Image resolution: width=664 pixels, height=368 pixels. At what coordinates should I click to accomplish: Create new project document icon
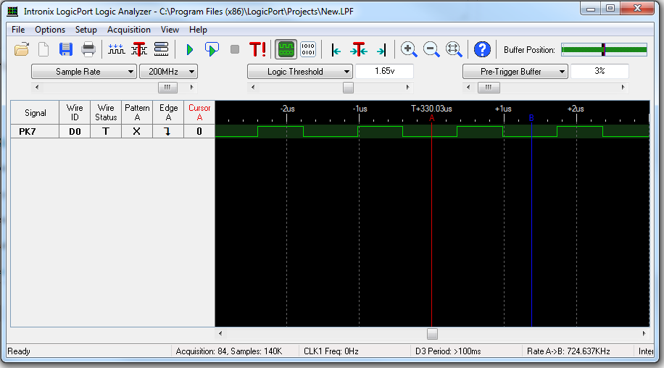coord(43,49)
